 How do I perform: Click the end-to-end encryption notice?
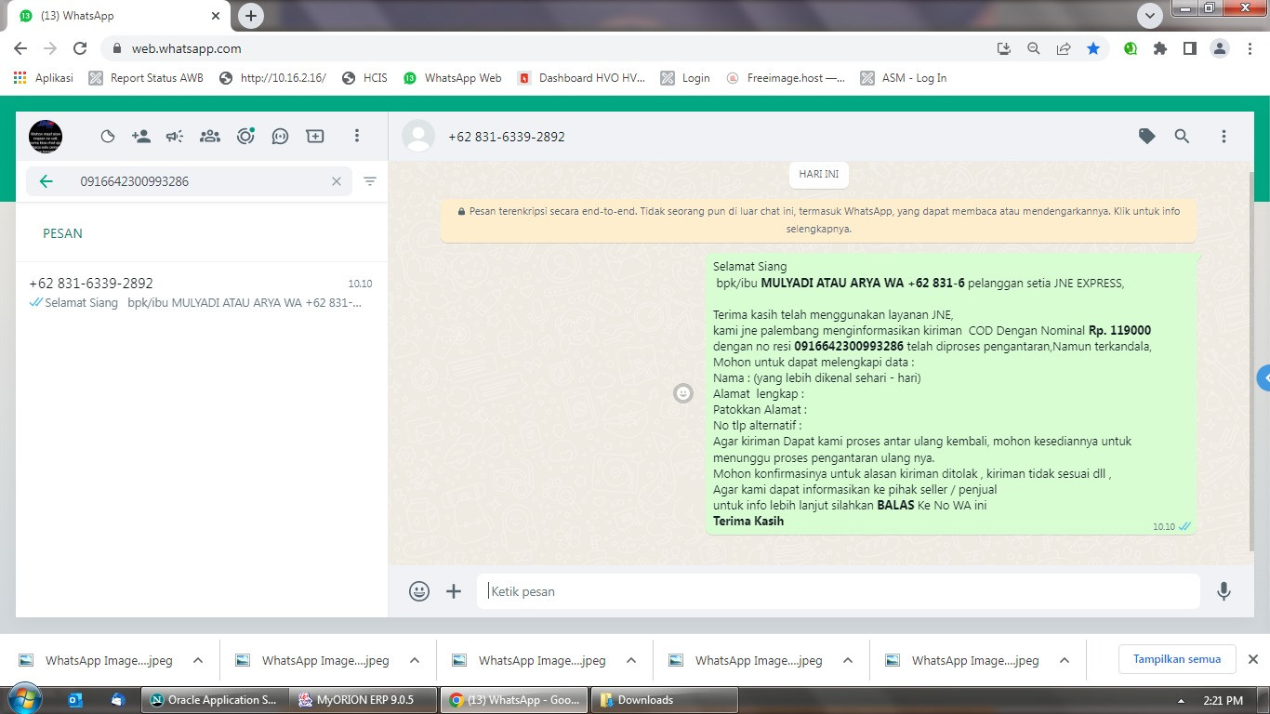point(819,219)
